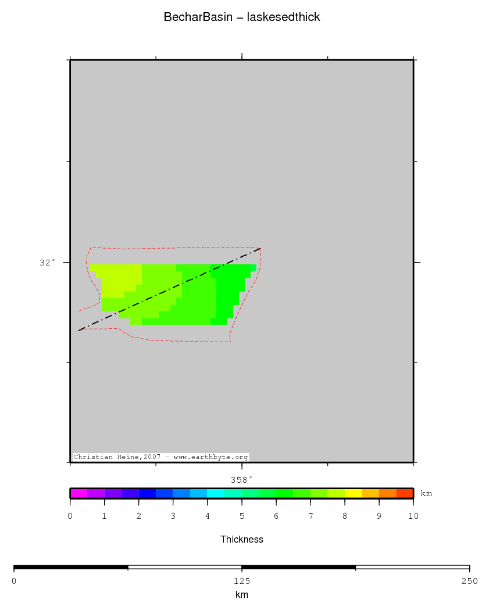Screen dimensions: 489x610
Task: Click the Christian Heine earthbyte.org credit text
Action: (160, 457)
